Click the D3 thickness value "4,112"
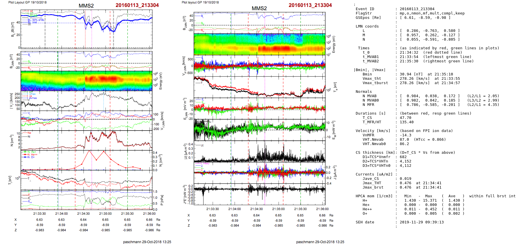This screenshot has width=523, height=244. [x=405, y=166]
